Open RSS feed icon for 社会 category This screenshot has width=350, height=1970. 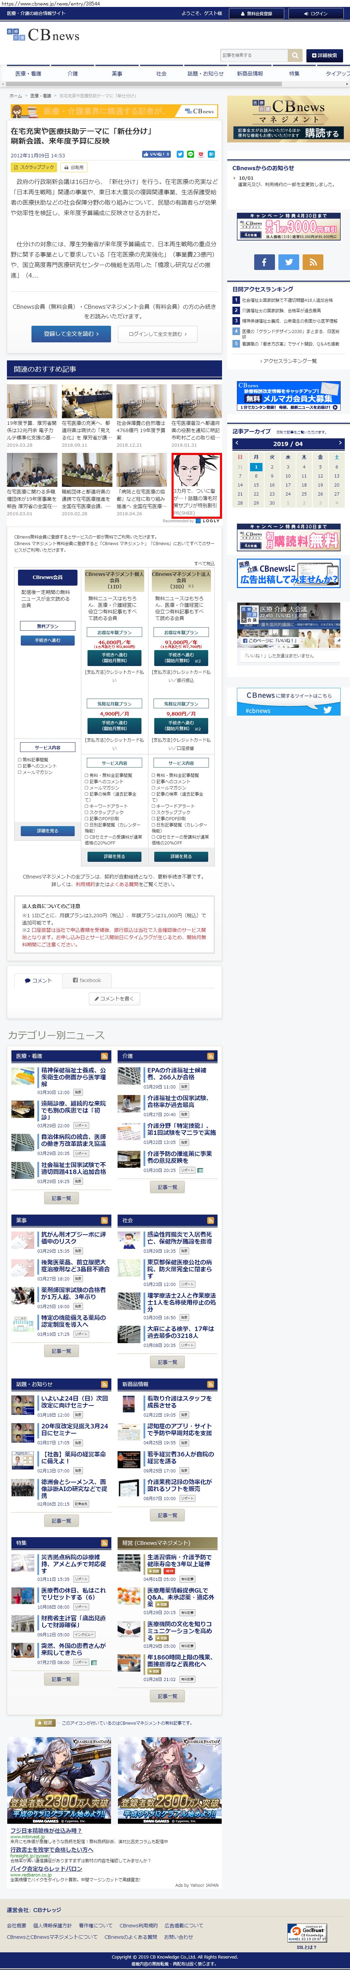211,1220
